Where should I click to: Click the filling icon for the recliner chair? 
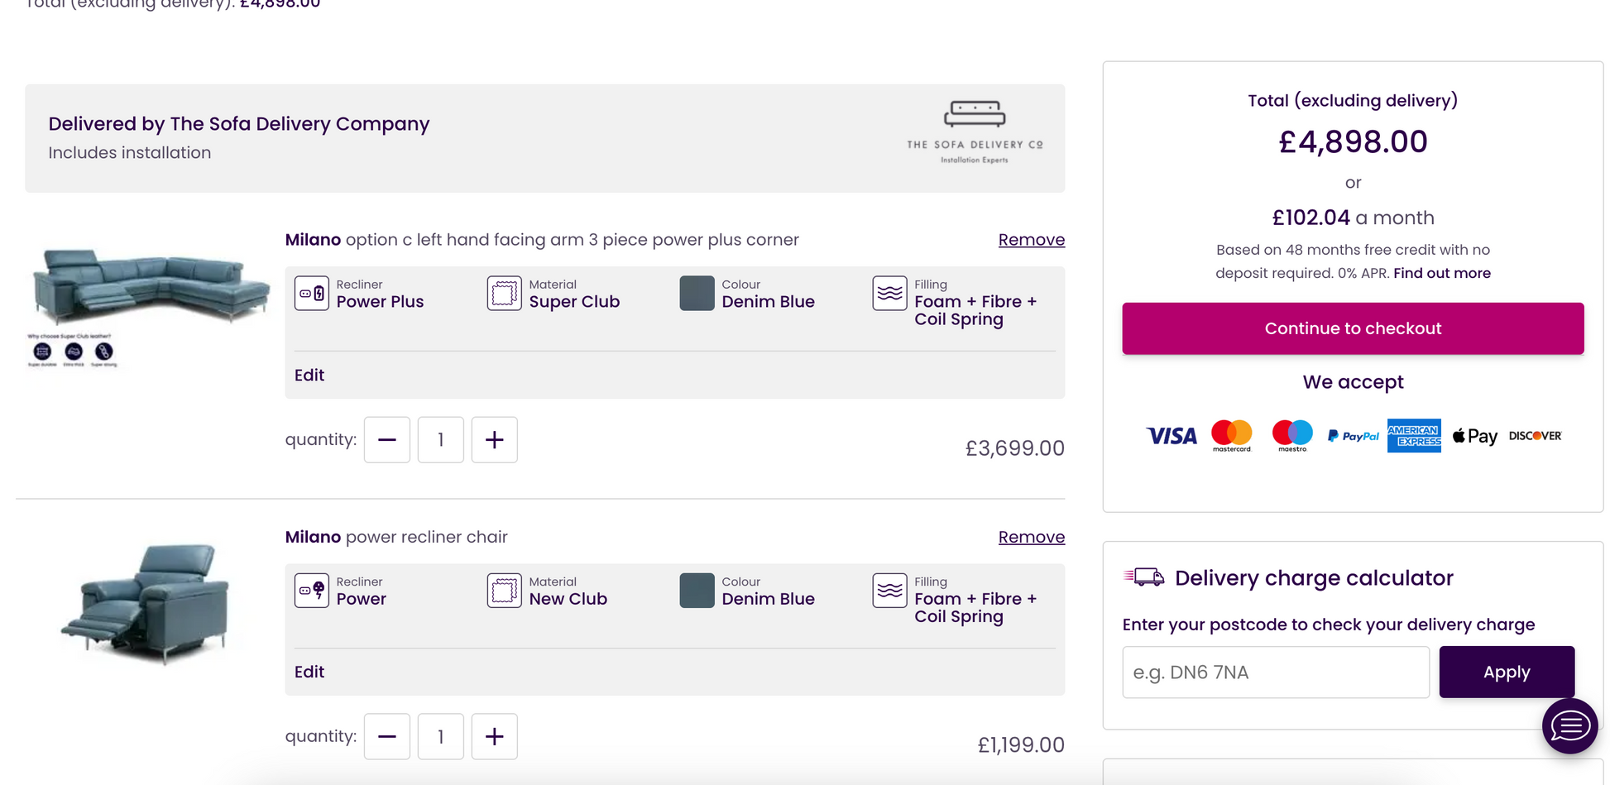889,591
